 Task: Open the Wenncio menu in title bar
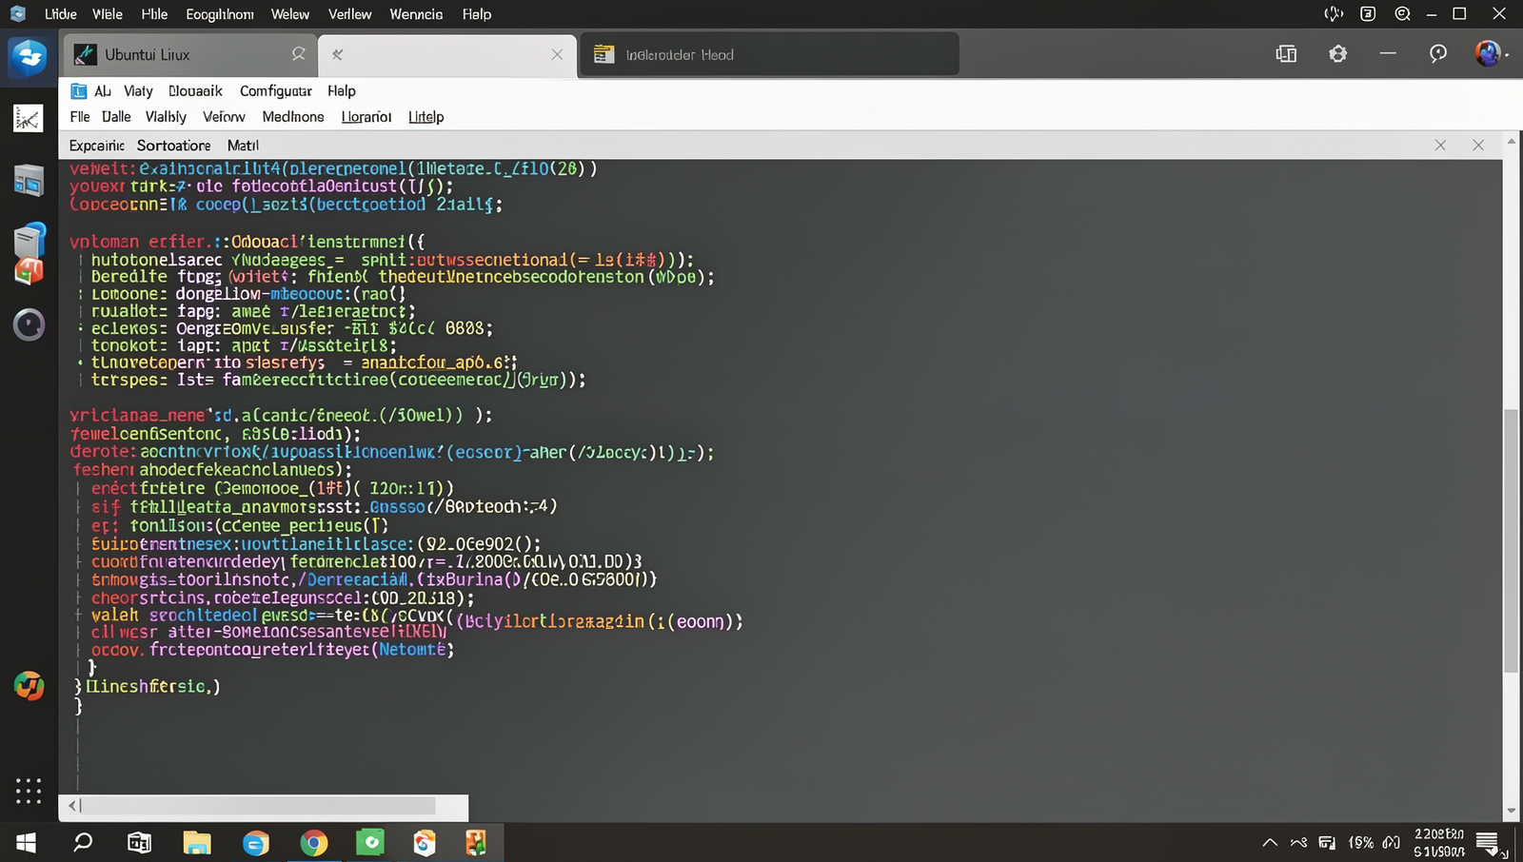(416, 14)
